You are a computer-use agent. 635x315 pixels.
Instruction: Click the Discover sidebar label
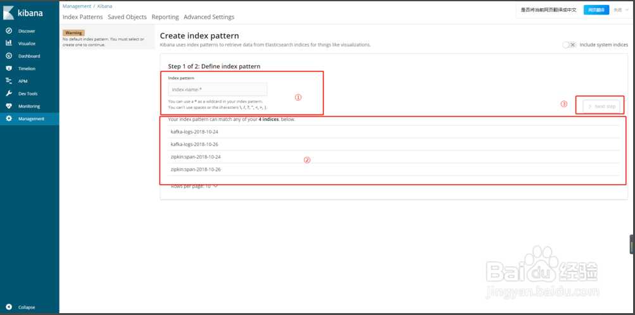pyautogui.click(x=27, y=31)
